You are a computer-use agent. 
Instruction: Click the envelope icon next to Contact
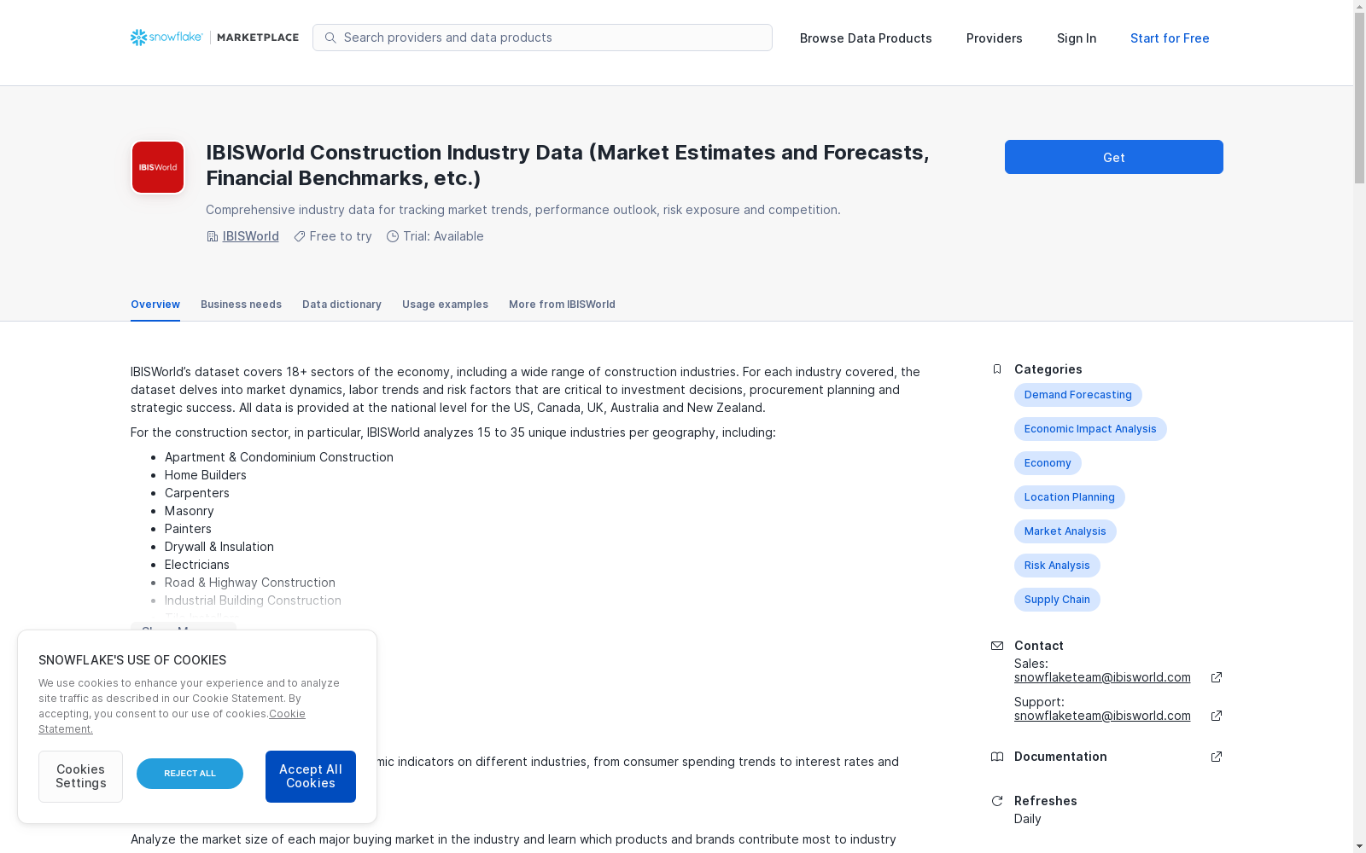click(997, 646)
